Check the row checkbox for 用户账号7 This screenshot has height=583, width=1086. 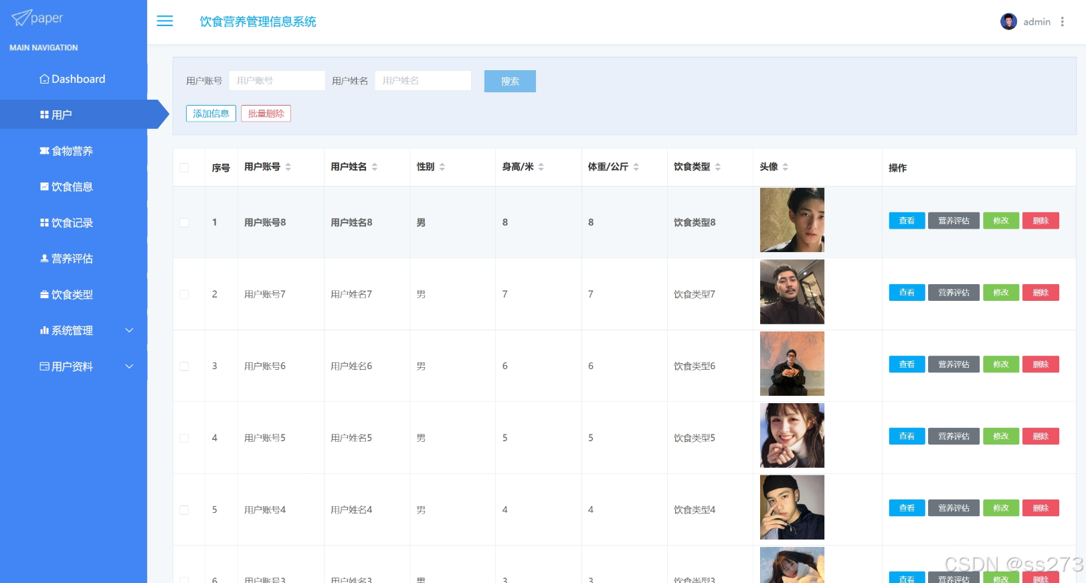click(184, 294)
